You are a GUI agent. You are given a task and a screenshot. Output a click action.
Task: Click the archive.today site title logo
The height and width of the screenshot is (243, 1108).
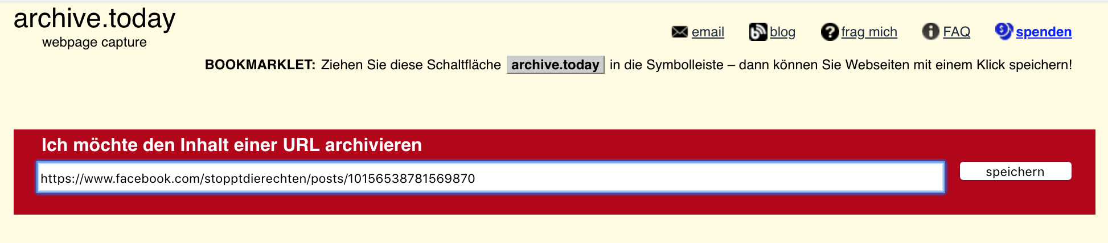coord(95,19)
